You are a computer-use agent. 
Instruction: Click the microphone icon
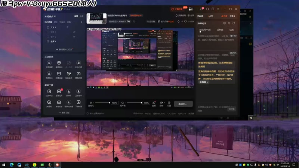(91, 103)
